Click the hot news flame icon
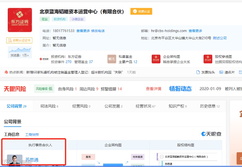 point(6,72)
